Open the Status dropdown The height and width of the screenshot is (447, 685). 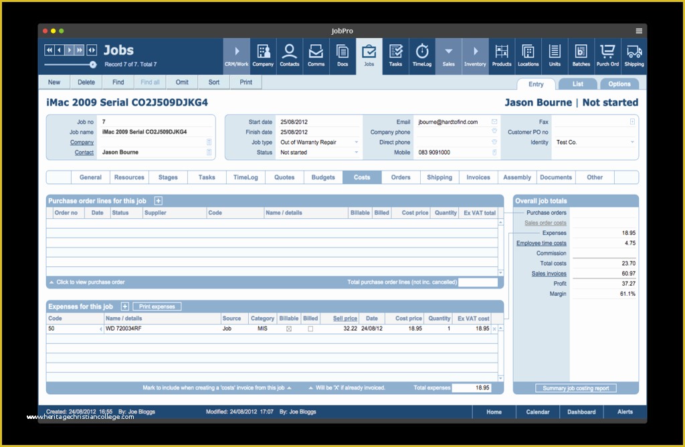tap(356, 152)
